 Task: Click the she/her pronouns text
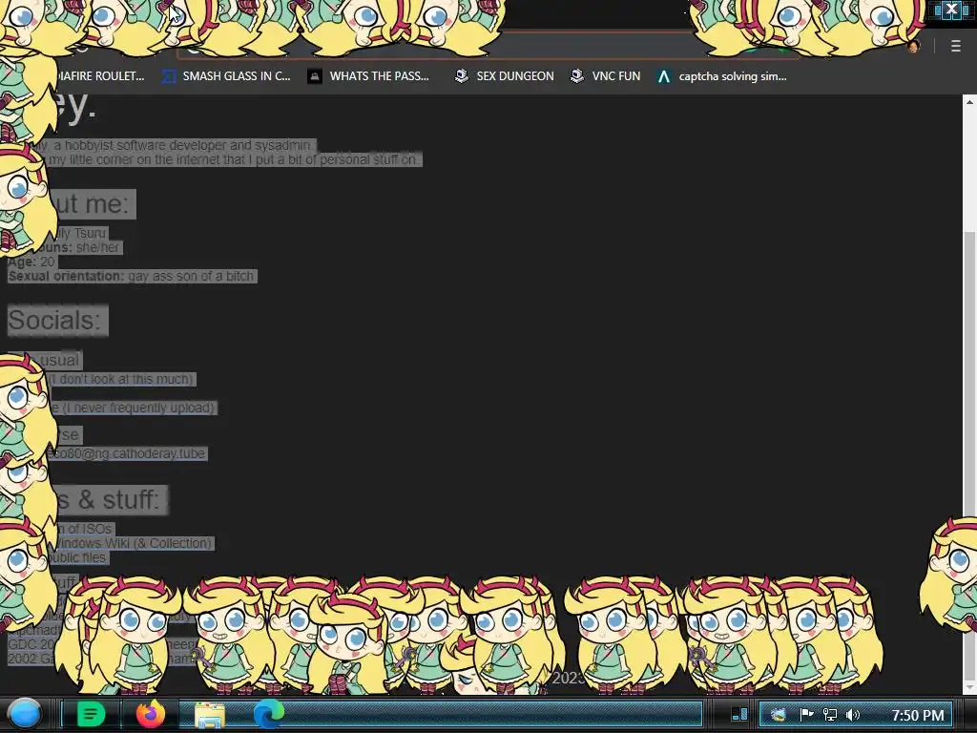[x=98, y=247]
